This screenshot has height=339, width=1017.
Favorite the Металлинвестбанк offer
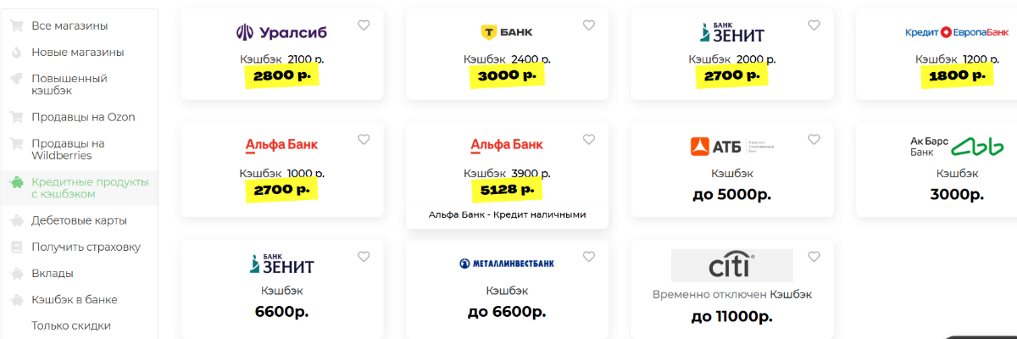[589, 257]
